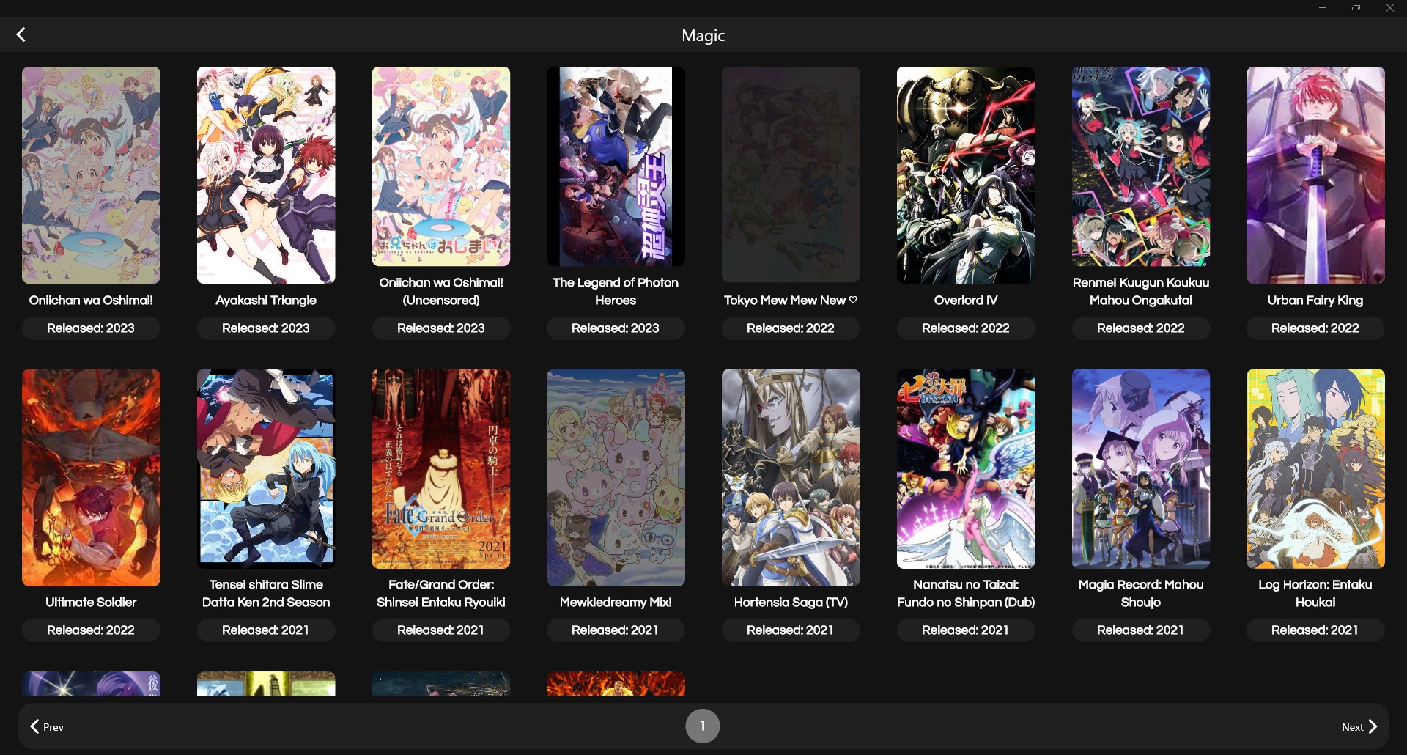
Task: Open Log Horizon: Entaku Houkai poster
Action: [1315, 468]
